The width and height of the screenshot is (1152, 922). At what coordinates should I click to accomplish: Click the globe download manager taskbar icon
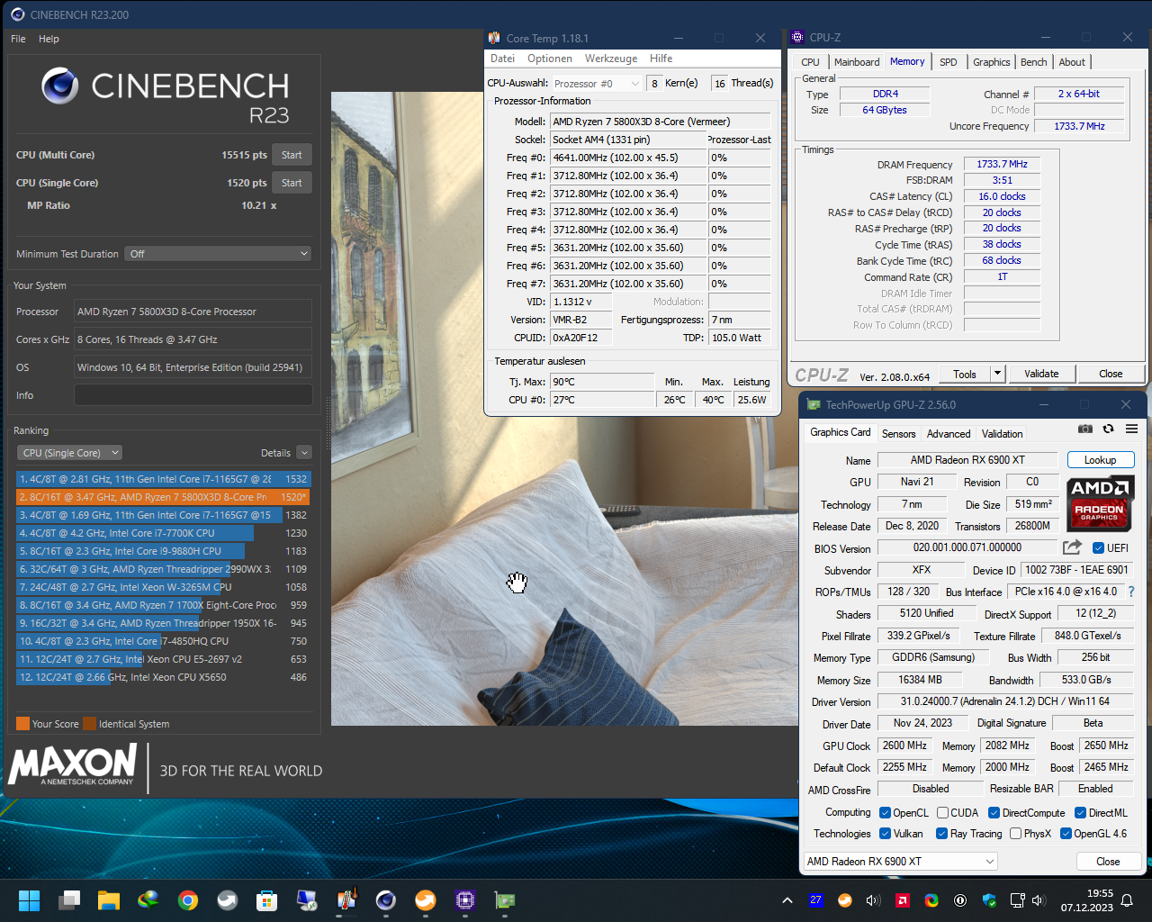[148, 900]
